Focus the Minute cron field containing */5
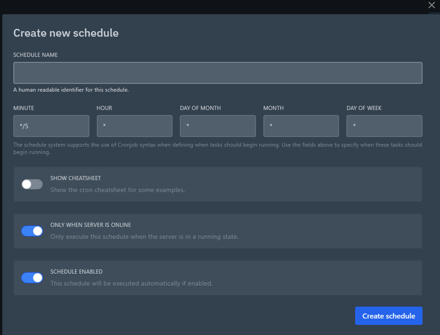This screenshot has height=335, width=440. pyautogui.click(x=51, y=126)
